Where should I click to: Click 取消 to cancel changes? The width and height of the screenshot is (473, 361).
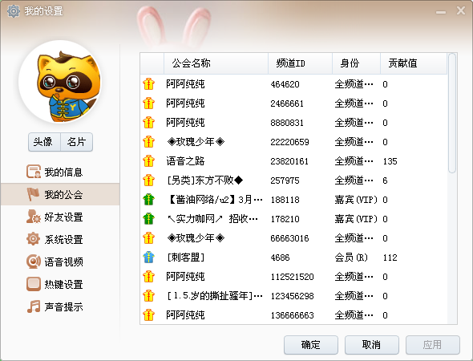372,345
